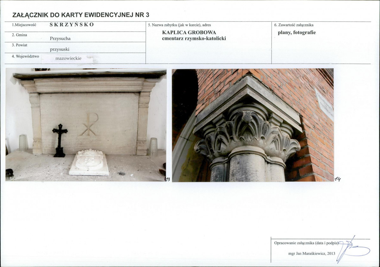Click the plany, fotografie content value
Image resolution: width=380 pixels, height=267 pixels.
coord(297,33)
